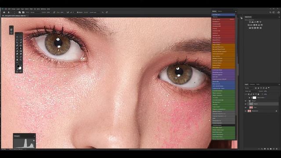Image resolution: width=281 pixels, height=158 pixels.
Task: Select the Zoom tool in the toolbox
Action: click(21, 60)
